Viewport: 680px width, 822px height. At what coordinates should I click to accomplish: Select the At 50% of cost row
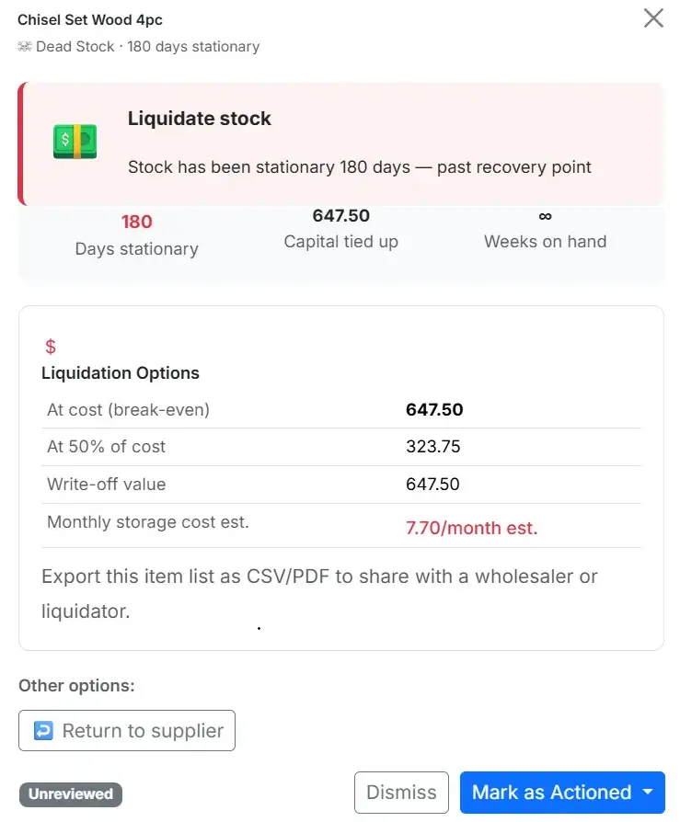coord(341,447)
